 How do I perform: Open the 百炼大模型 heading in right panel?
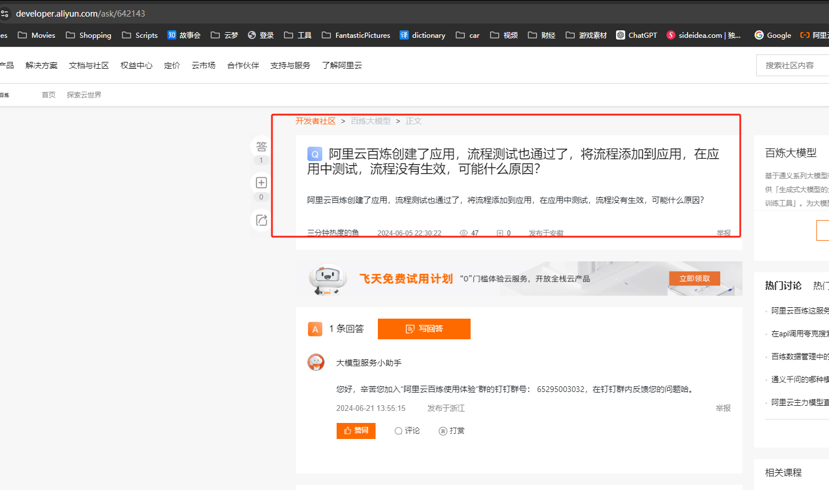(x=791, y=153)
